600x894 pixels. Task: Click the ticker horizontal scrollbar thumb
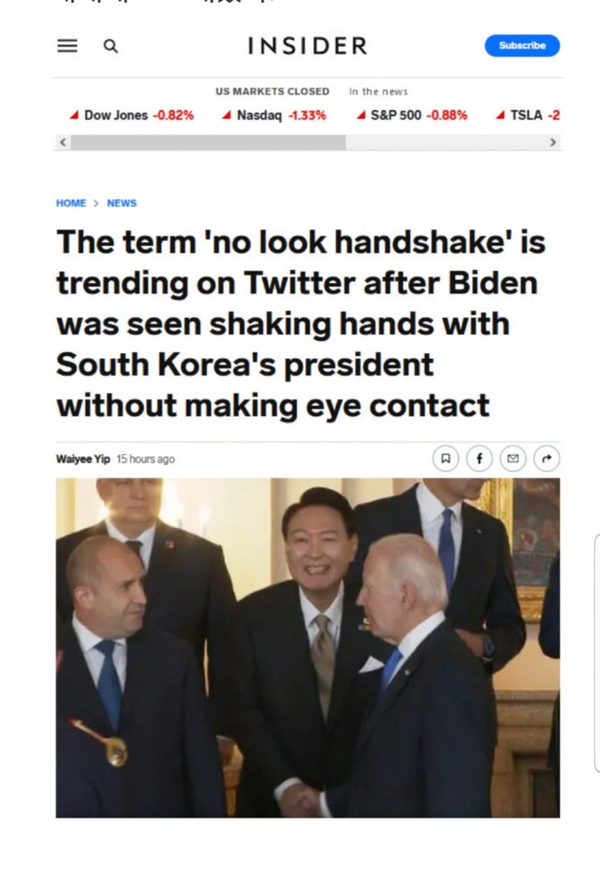point(208,142)
